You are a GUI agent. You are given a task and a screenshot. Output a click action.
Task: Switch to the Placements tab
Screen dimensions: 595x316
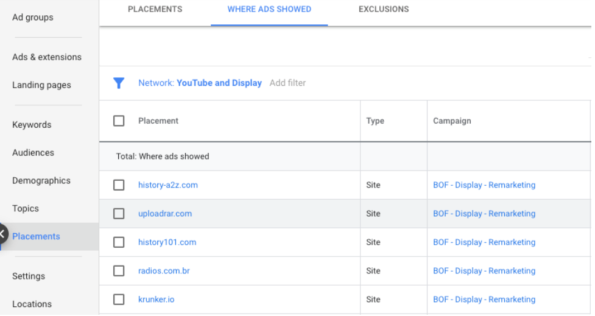[x=155, y=9]
